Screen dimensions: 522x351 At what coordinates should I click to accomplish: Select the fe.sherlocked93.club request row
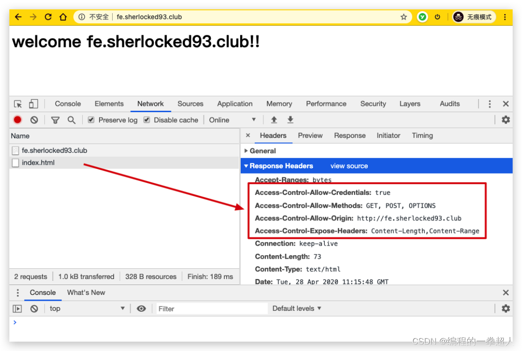[x=124, y=150]
